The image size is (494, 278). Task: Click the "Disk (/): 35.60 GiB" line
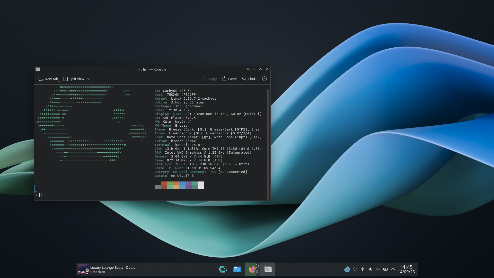(202, 164)
